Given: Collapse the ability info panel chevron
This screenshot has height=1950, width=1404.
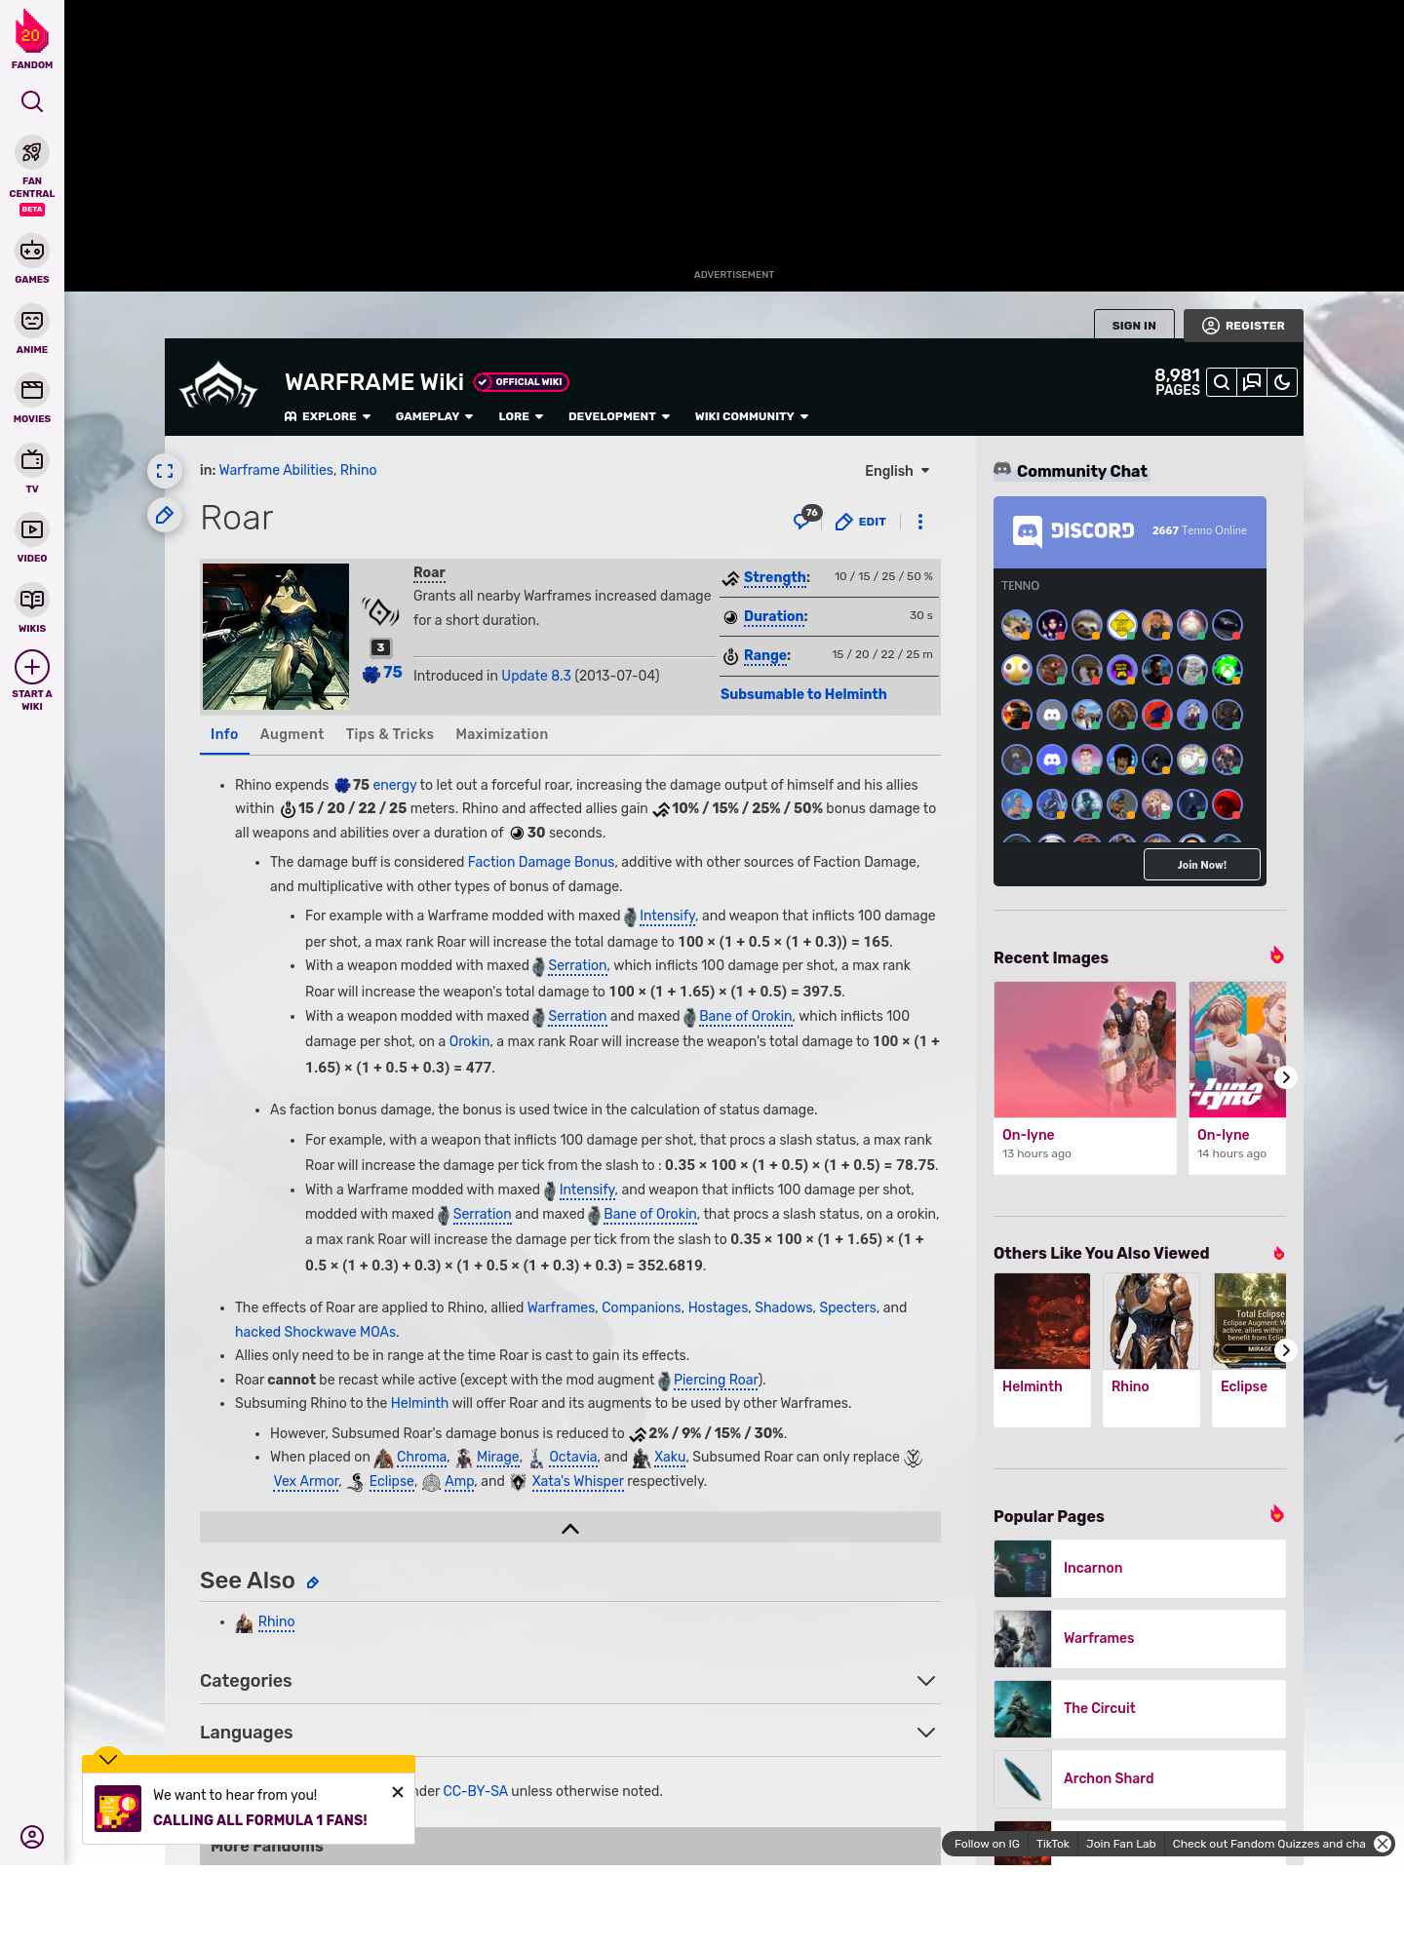Looking at the screenshot, I should (570, 1528).
